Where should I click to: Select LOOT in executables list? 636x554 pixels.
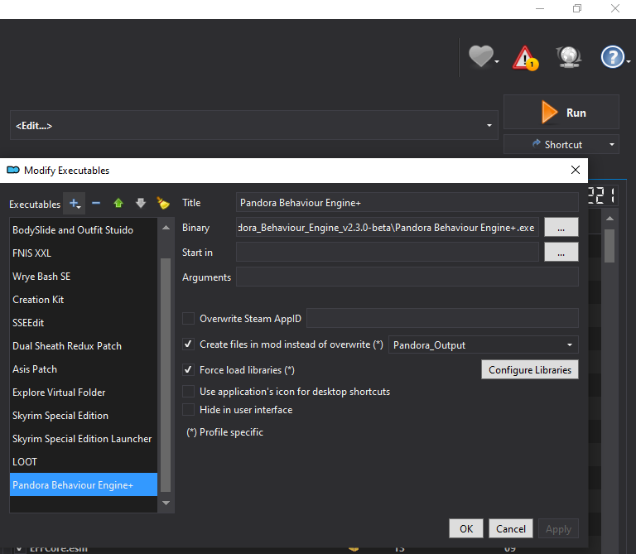(83, 461)
